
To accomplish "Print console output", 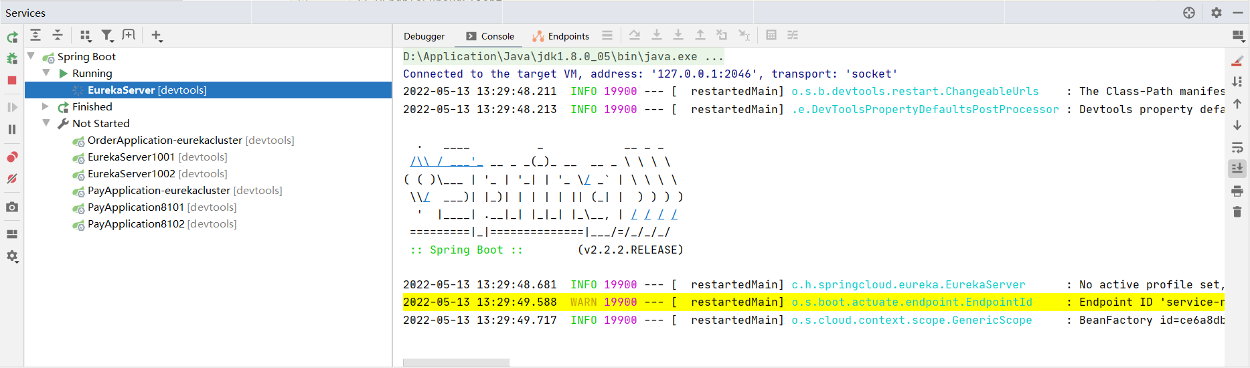I will (1237, 191).
